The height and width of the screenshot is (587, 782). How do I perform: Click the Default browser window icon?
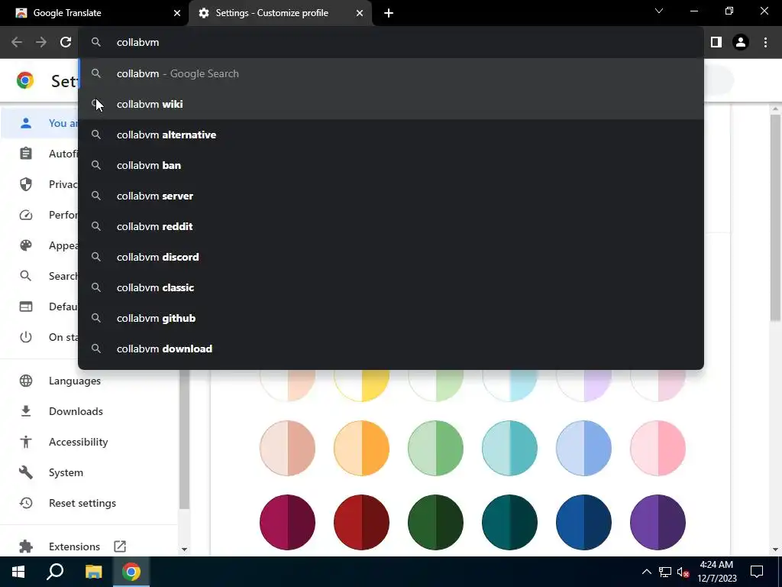coord(26,306)
